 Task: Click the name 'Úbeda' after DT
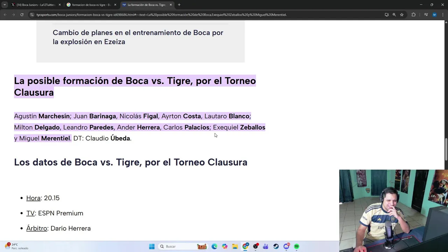click(120, 138)
